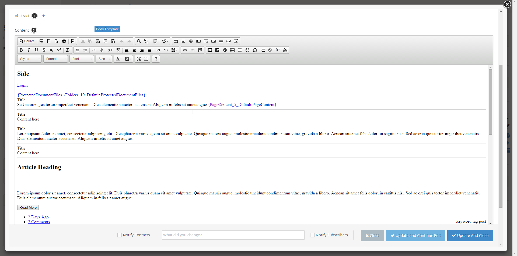This screenshot has height=256, width=517.
Task: Switch to the Abstract tab
Action: pos(22,16)
